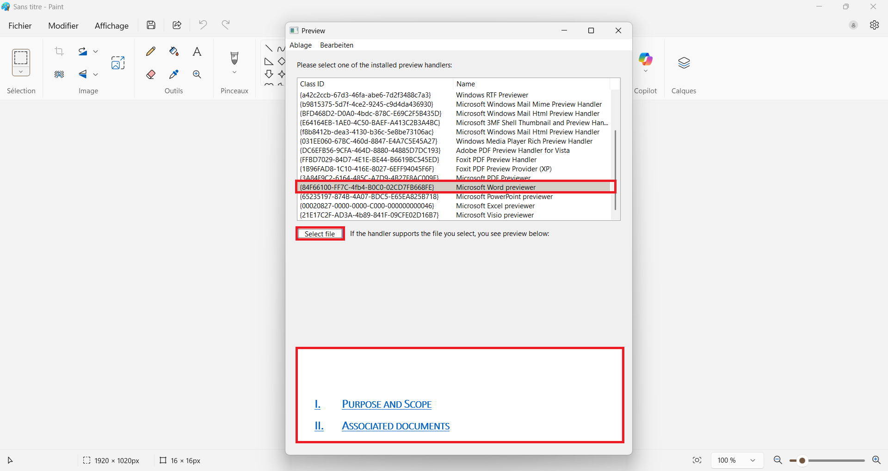Click the Undo arrow in Paint

tap(203, 24)
